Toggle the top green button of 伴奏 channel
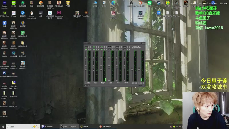The width and height of the screenshot is (229, 129). 94,46
